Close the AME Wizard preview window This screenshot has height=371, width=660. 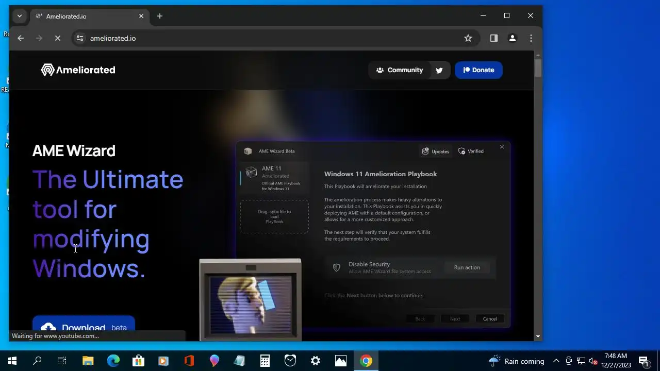pos(502,147)
